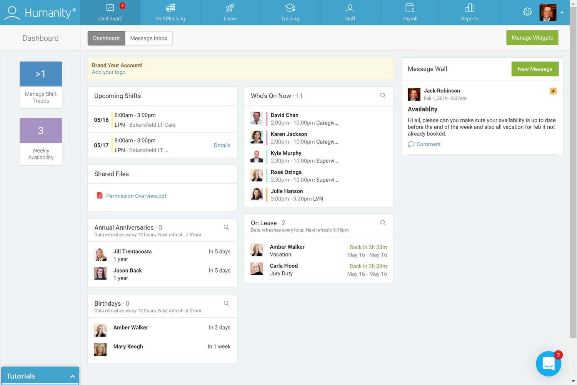Open the ShiftPlanning module

pyautogui.click(x=170, y=12)
